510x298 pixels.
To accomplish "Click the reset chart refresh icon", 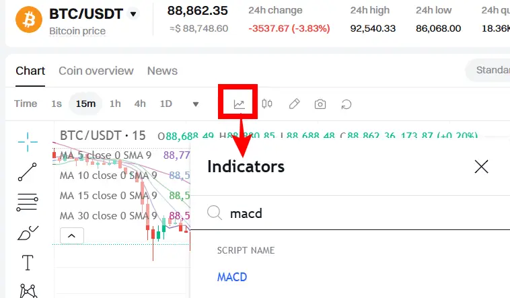I will [347, 104].
